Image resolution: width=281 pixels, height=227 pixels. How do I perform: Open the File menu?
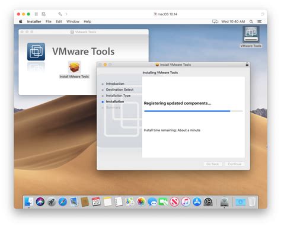(49, 21)
